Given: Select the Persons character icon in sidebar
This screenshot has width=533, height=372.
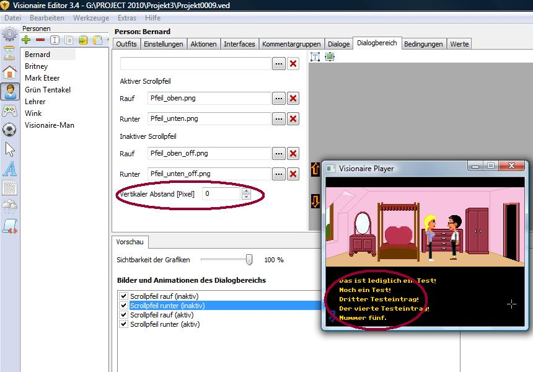Looking at the screenshot, I should (10, 92).
